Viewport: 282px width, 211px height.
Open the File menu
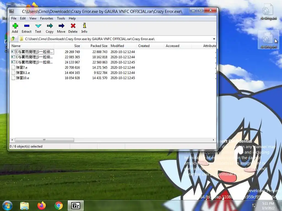[x=14, y=18]
